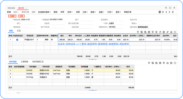Select the 明细 tab

[11, 31]
